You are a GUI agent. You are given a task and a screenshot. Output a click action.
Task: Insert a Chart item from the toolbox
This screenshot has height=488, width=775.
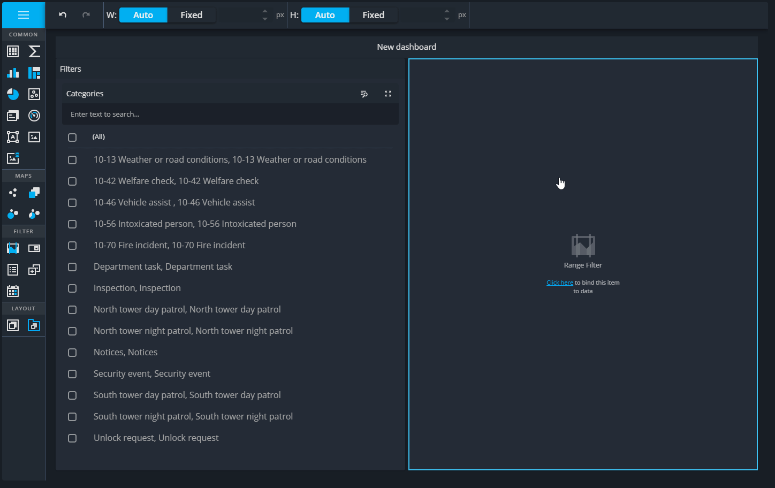pos(13,73)
